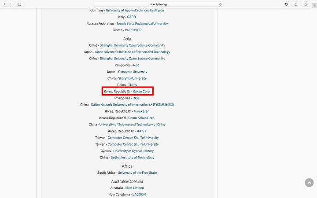Click the 'Germany' country text
This screenshot has width=317, height=198.
pos(97,10)
